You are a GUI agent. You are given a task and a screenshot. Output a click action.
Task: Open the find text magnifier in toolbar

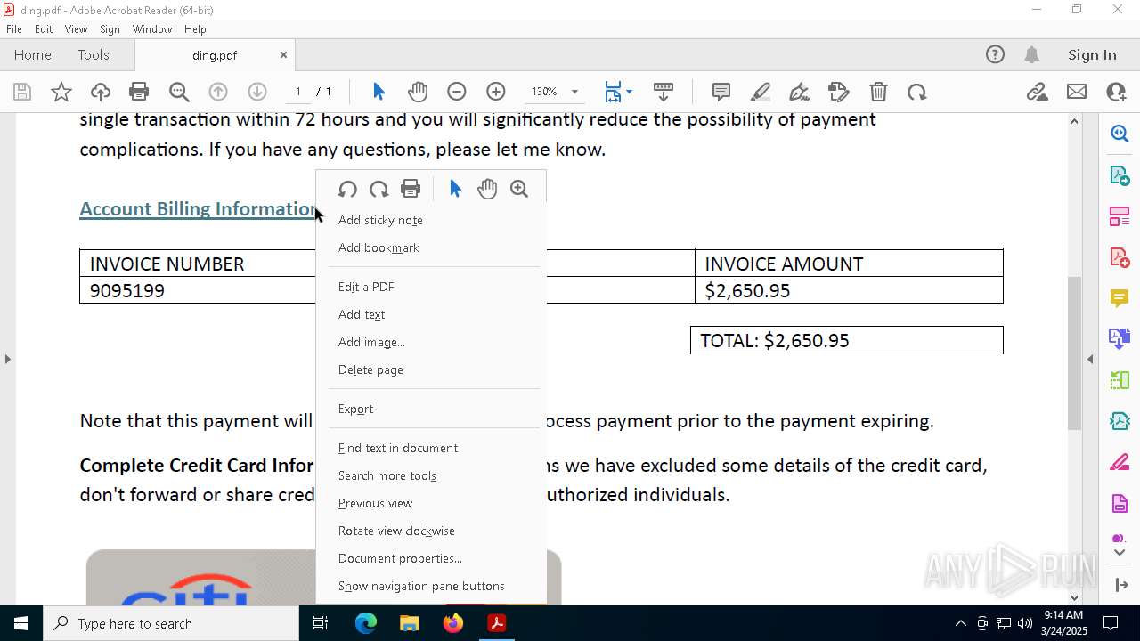coord(179,92)
